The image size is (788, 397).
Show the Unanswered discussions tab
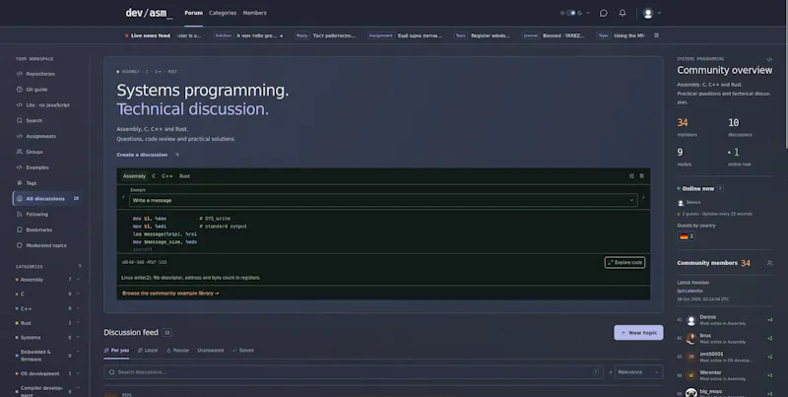(x=211, y=351)
